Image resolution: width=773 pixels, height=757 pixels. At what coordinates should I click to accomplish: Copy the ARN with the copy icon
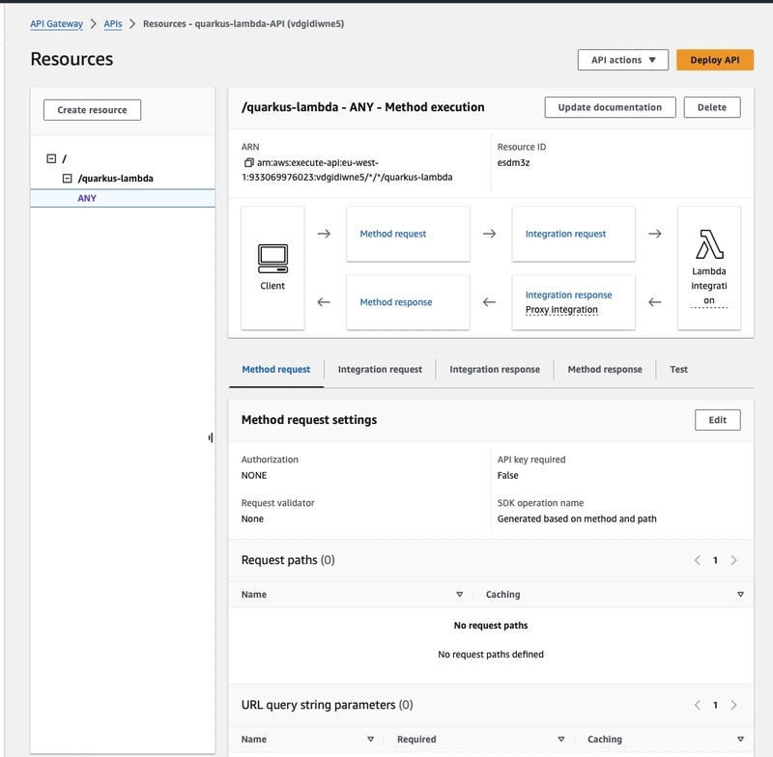[249, 162]
